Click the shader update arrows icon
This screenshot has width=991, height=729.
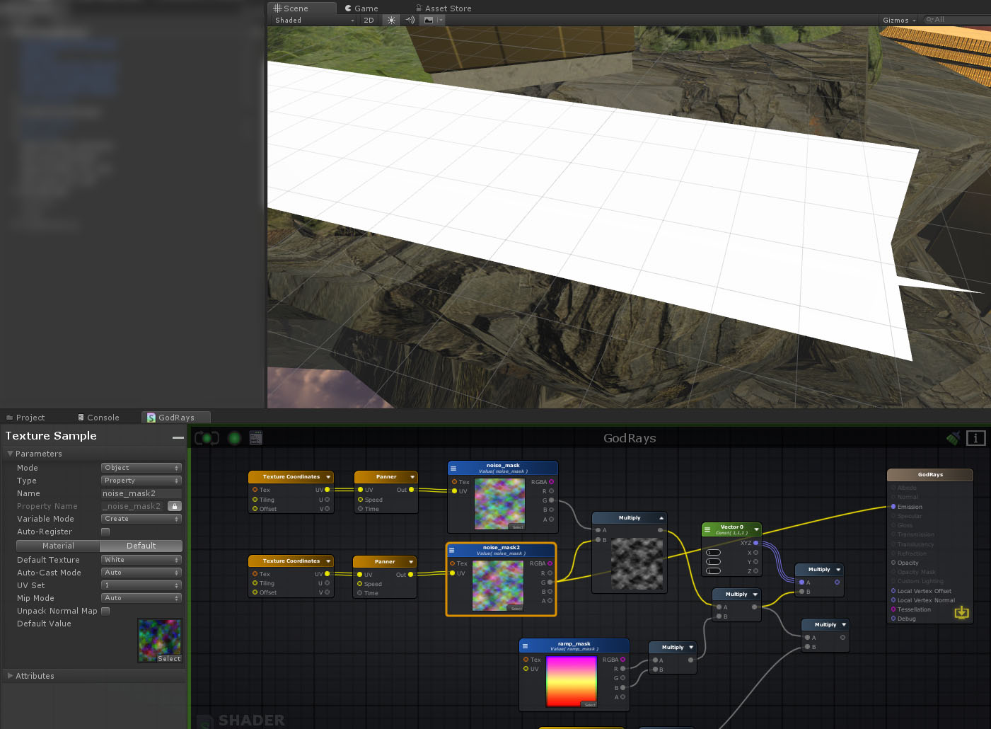point(207,438)
